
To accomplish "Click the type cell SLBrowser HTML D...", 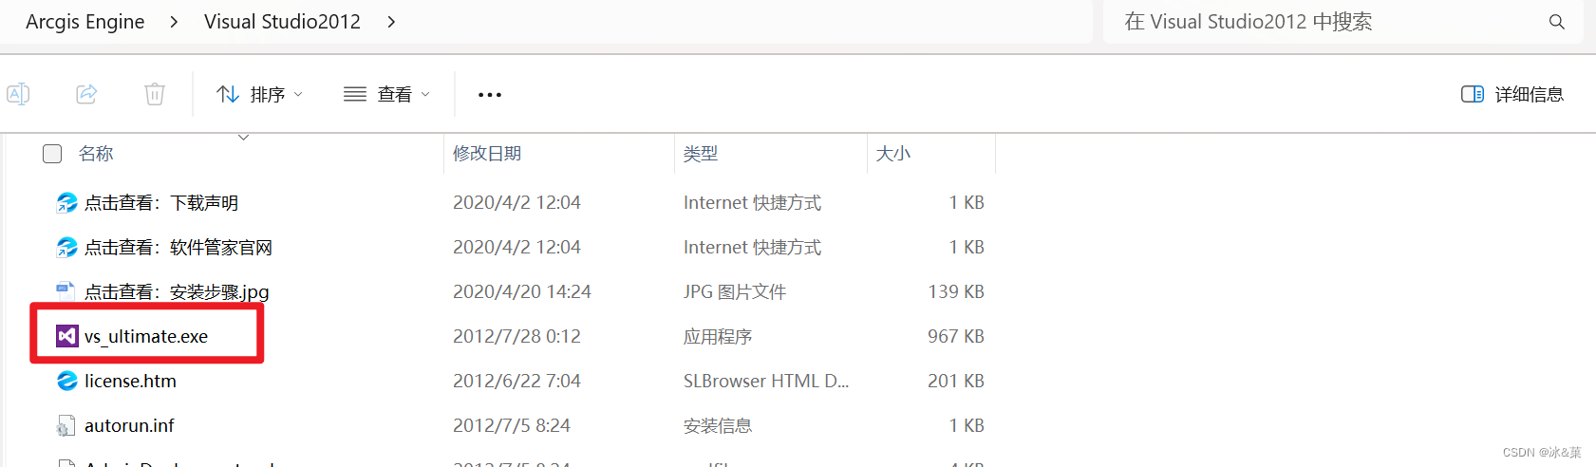I will tap(766, 381).
